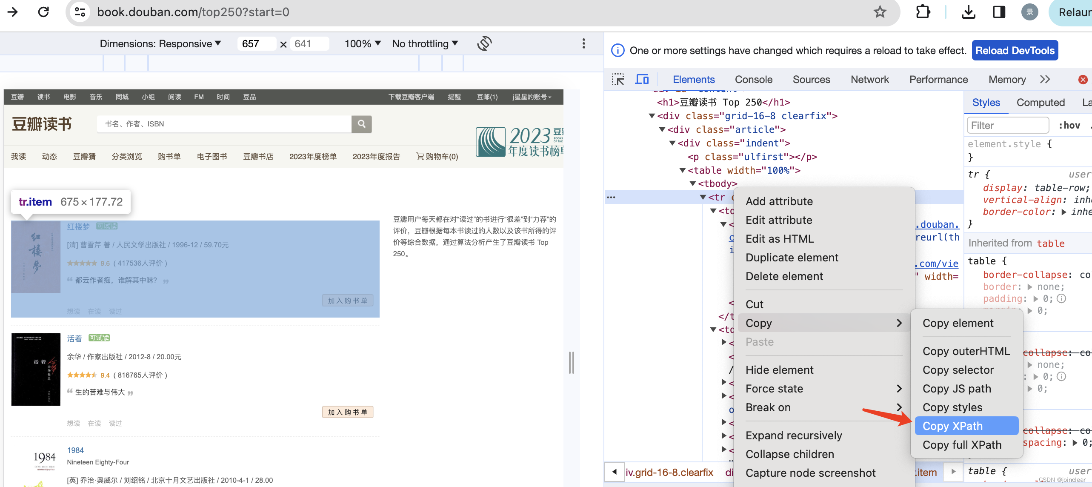Click the Douban search magnifier button
The image size is (1092, 487).
(362, 124)
